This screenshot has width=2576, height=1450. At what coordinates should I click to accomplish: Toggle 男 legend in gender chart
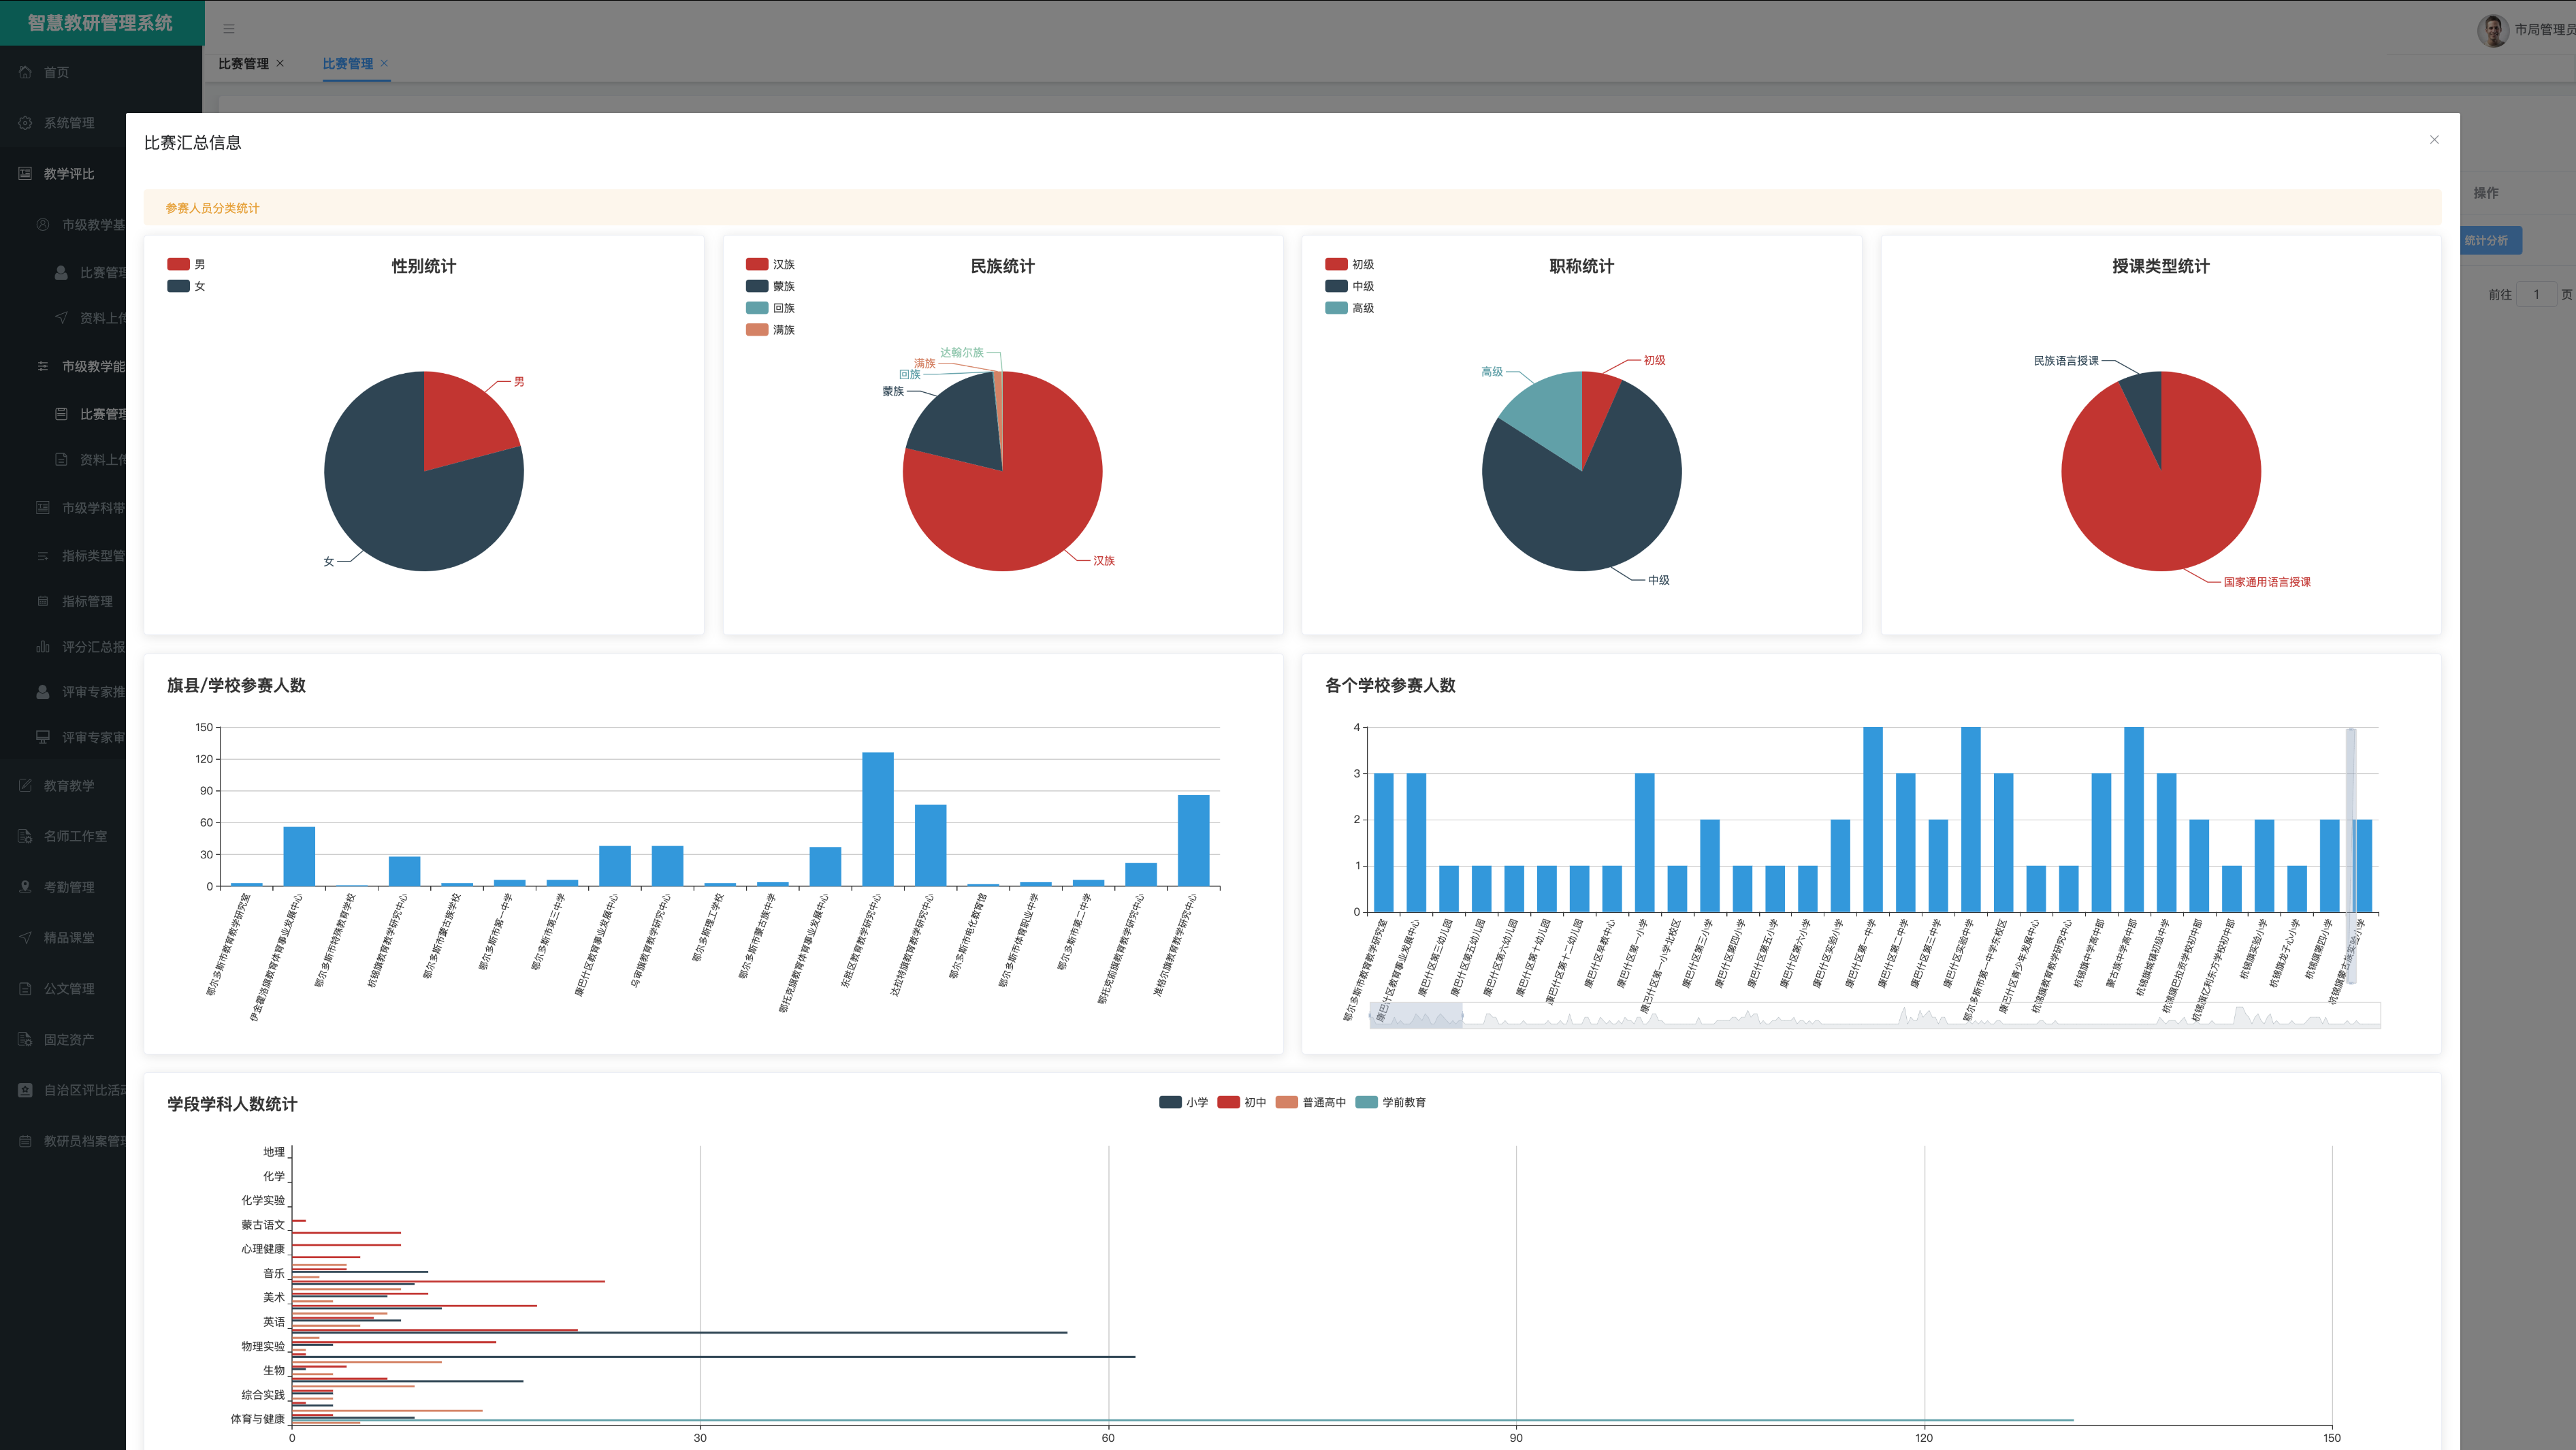click(179, 265)
